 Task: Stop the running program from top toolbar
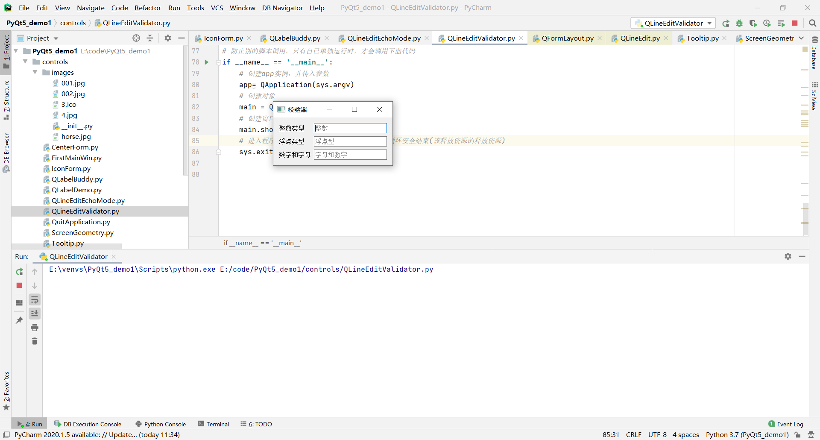795,23
